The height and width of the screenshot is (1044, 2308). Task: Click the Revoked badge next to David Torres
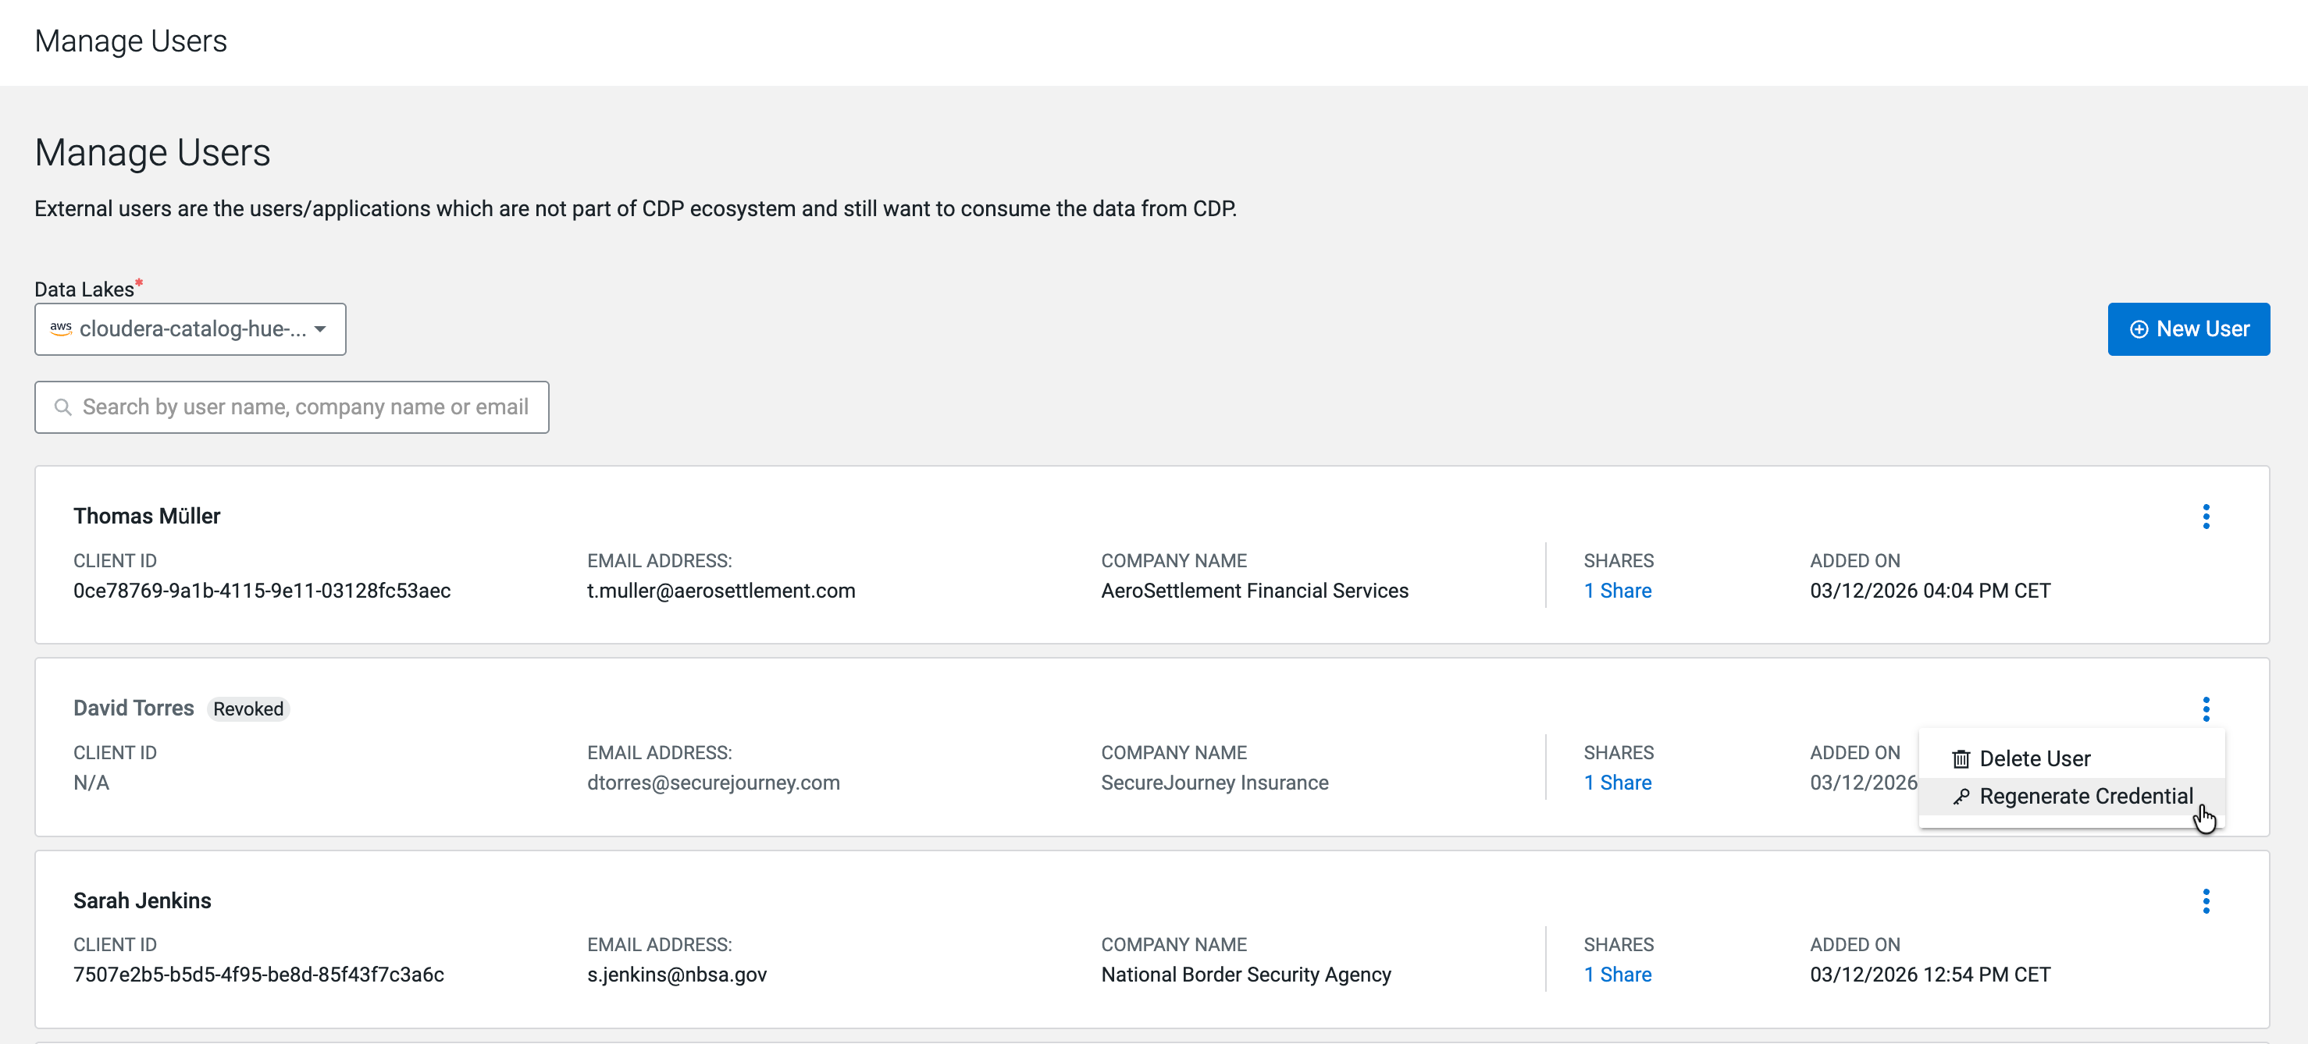[248, 709]
